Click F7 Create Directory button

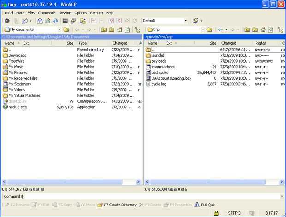(x=117, y=205)
